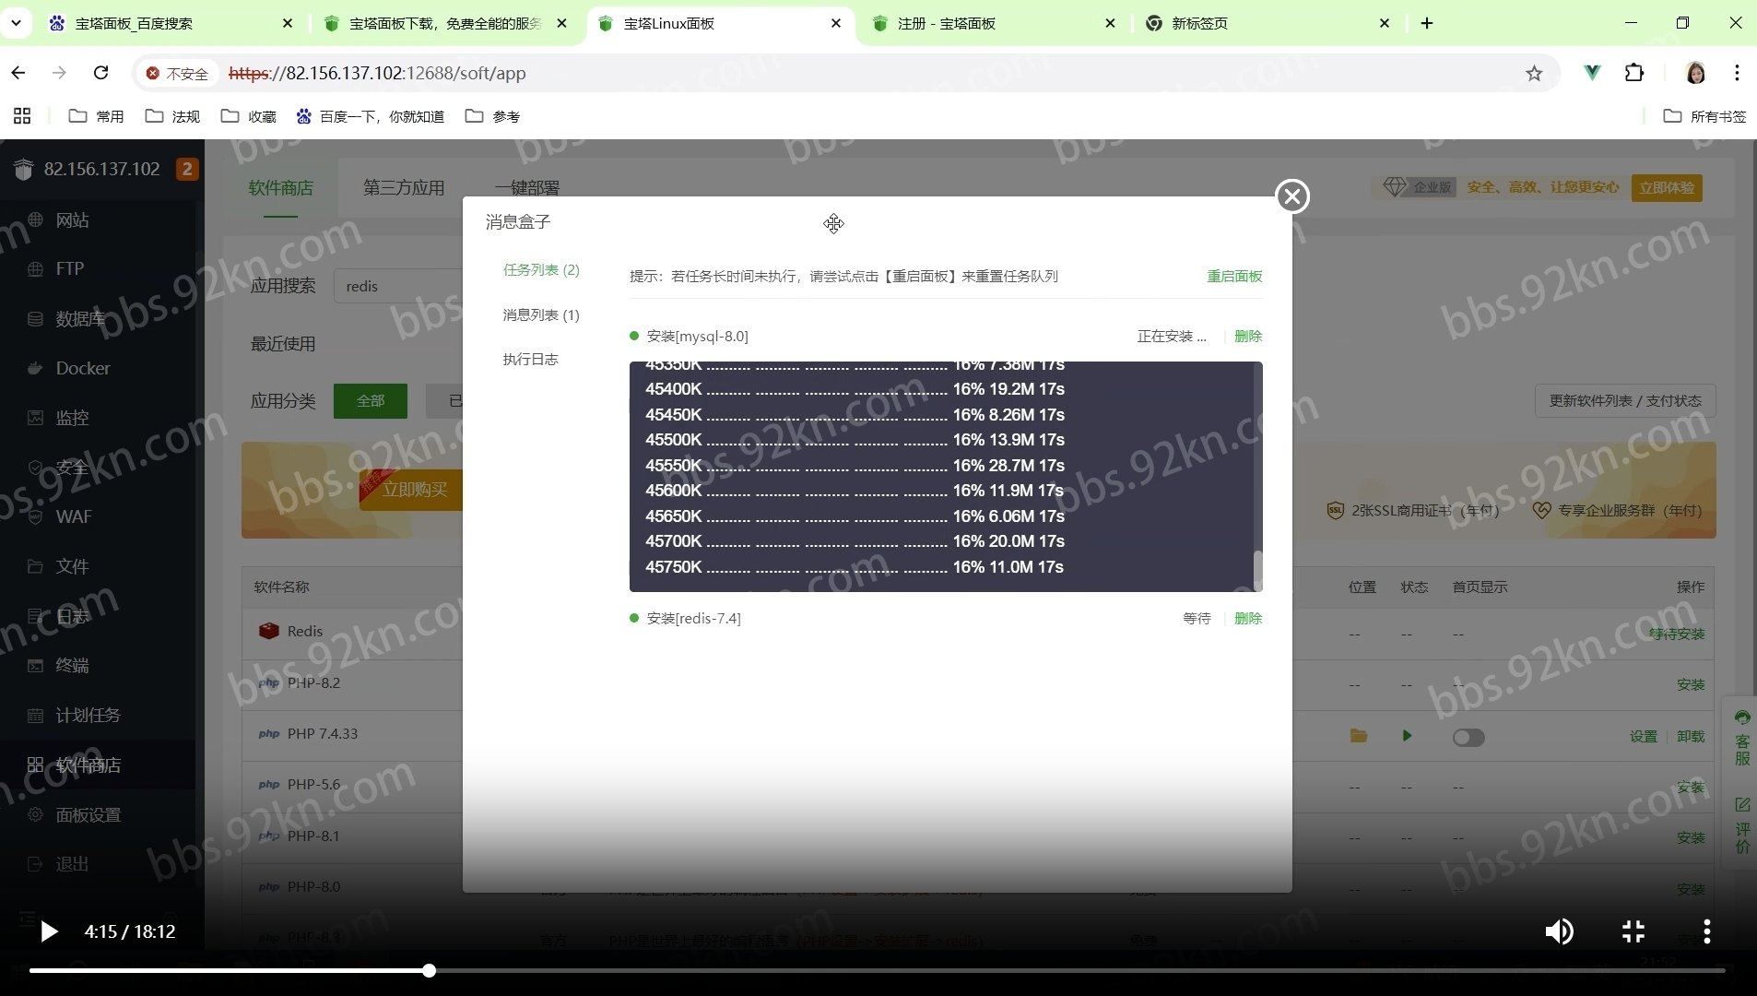Image resolution: width=1757 pixels, height=996 pixels.
Task: Open the 收藏 bookmarks folder
Action: coord(249,116)
